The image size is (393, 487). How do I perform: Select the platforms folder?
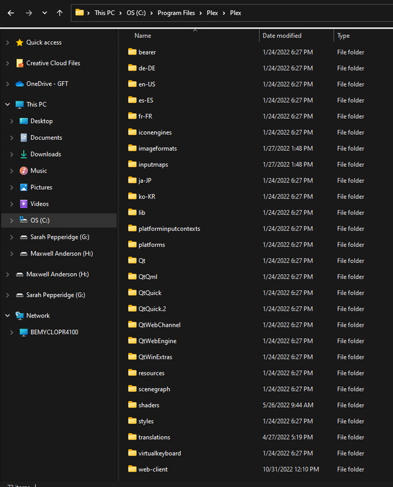(x=152, y=245)
